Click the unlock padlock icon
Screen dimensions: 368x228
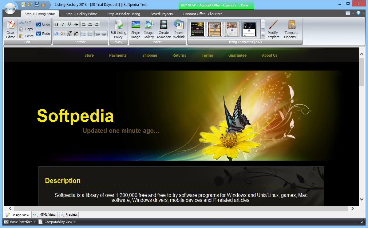44,5
